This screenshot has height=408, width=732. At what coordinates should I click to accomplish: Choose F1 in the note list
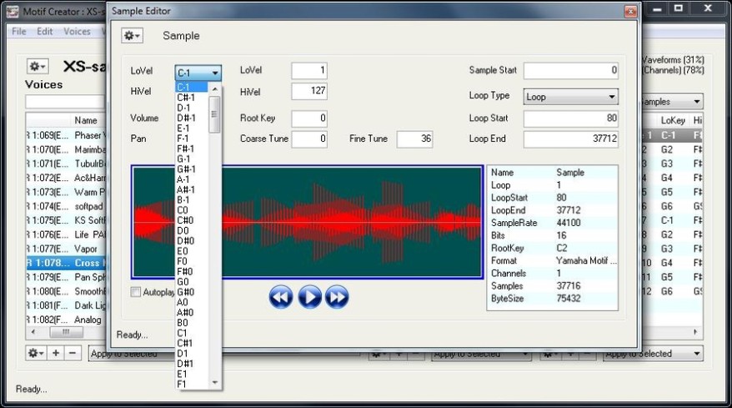point(192,385)
